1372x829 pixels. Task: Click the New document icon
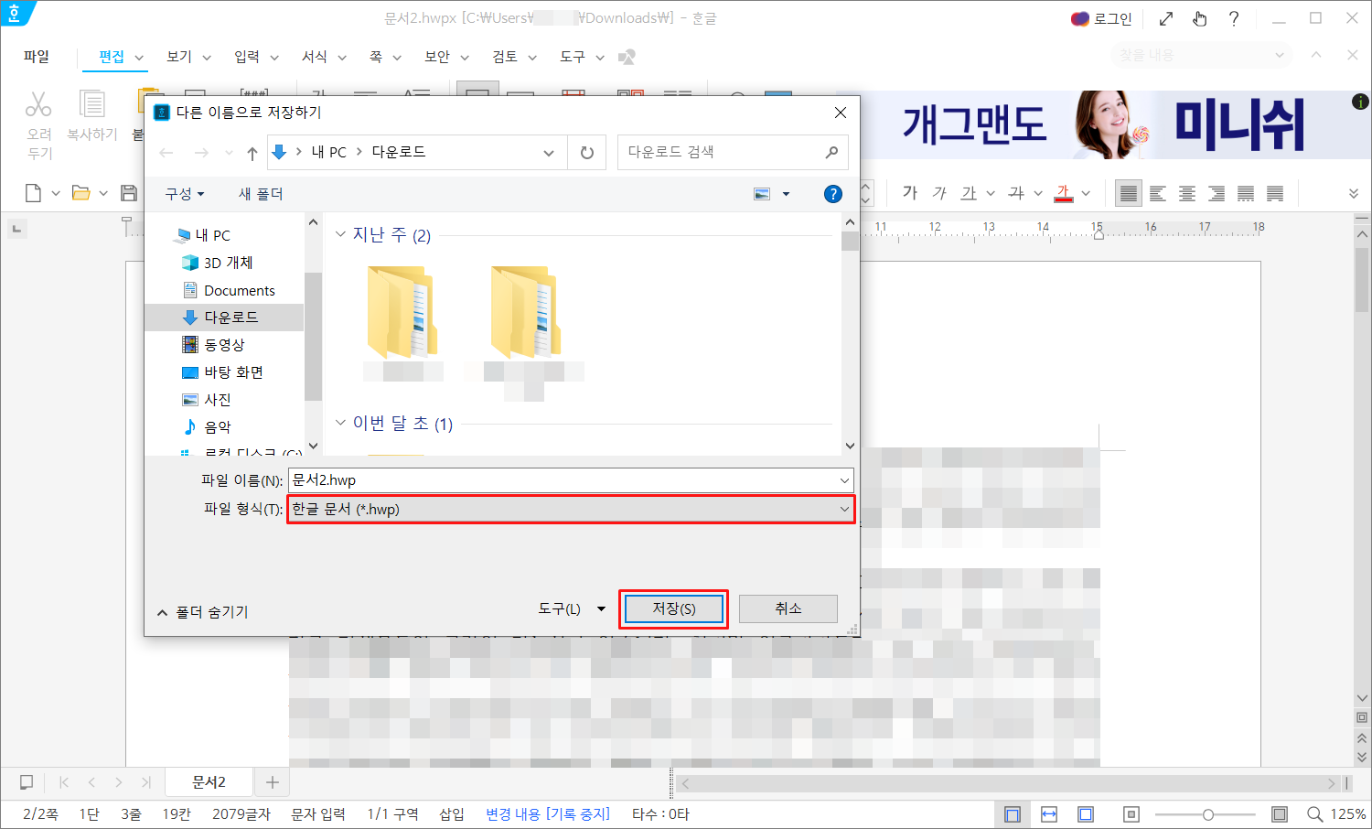pos(34,193)
